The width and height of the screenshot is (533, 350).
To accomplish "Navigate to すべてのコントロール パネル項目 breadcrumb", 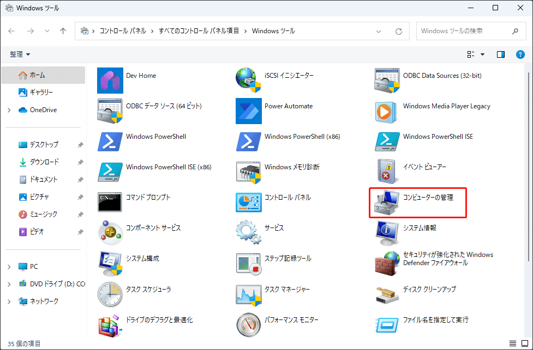I will coord(199,31).
